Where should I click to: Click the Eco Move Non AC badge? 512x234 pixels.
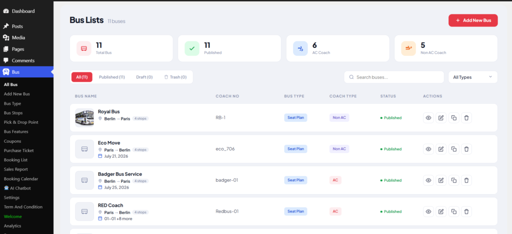339,149
